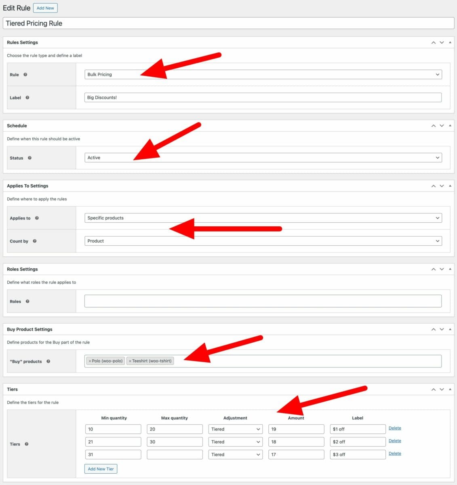The width and height of the screenshot is (457, 485).
Task: Click the help icon beside Count by
Action: 35,241
